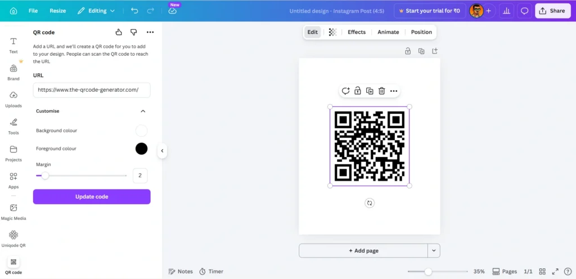Adjust the Margin slider

click(x=45, y=176)
